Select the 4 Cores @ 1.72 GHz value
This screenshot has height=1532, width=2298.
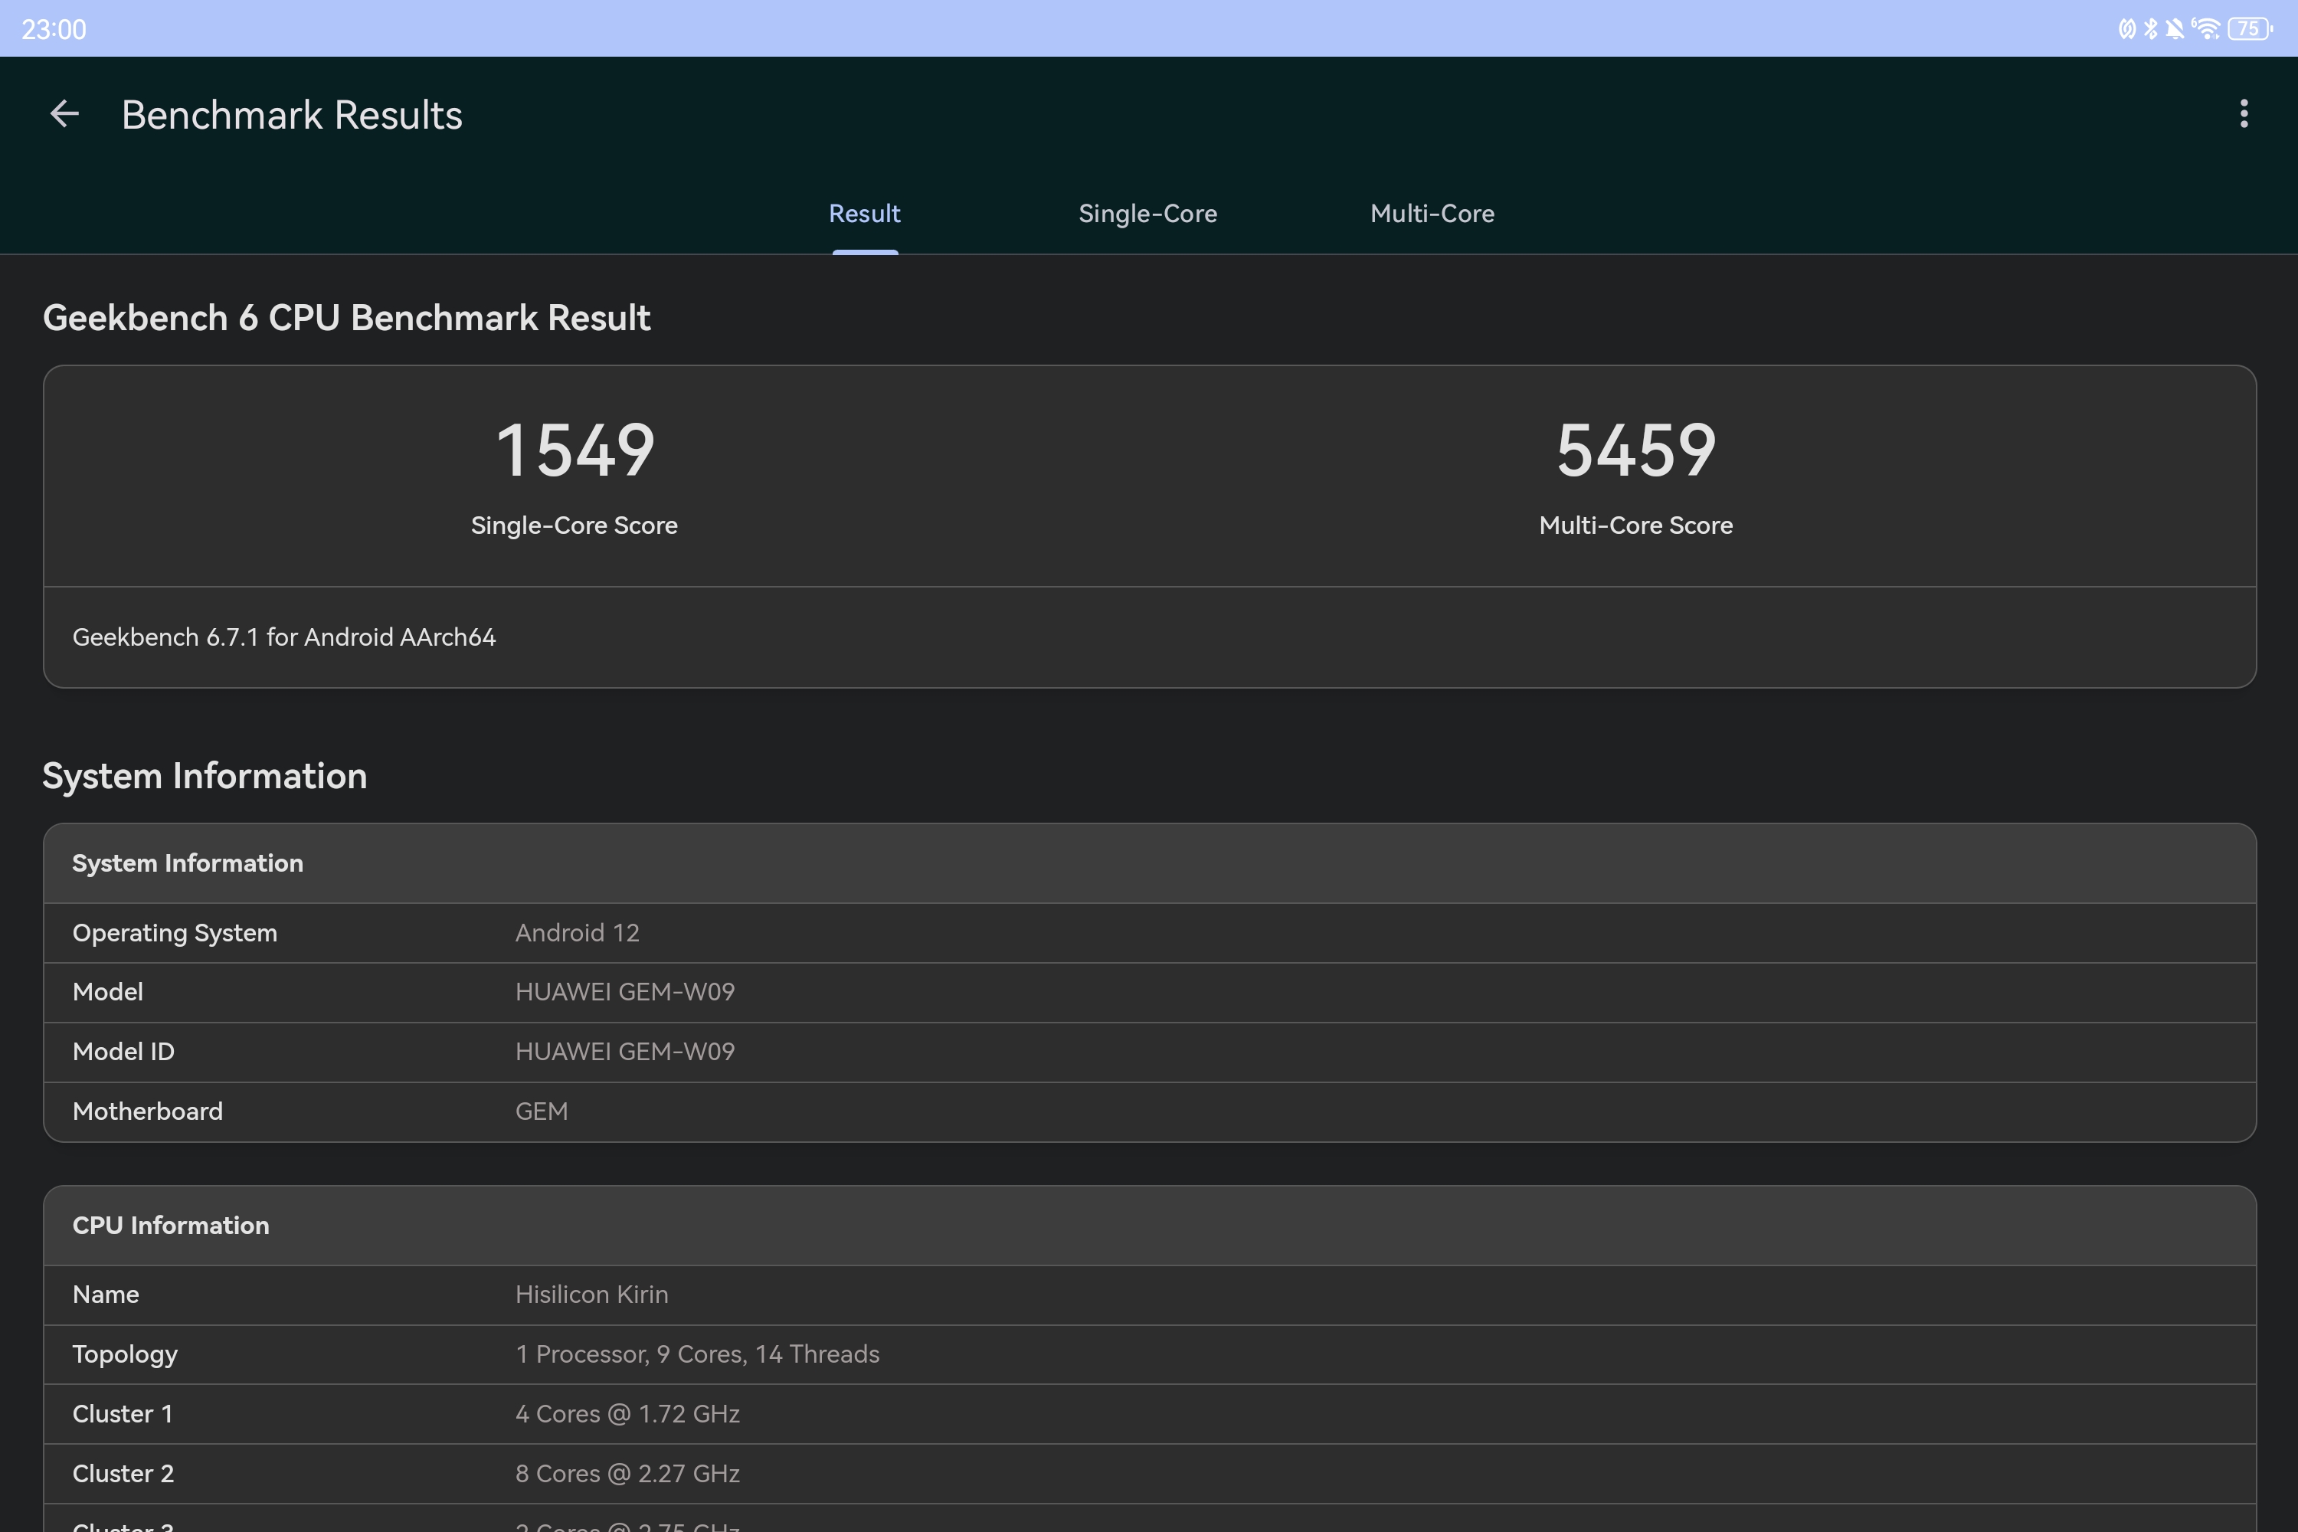point(627,1414)
